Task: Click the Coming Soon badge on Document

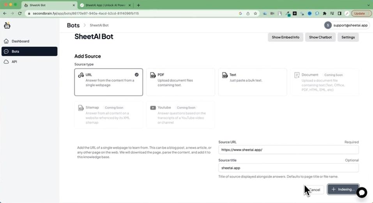Action: (334, 75)
